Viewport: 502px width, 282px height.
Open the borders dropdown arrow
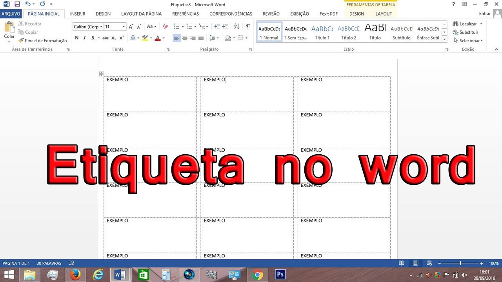click(246, 38)
